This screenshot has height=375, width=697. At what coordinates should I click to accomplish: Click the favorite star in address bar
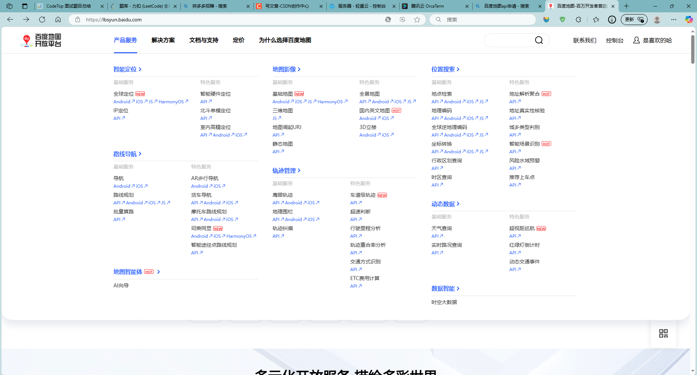pos(417,20)
